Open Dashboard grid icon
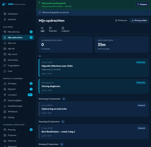 pos(5,14)
